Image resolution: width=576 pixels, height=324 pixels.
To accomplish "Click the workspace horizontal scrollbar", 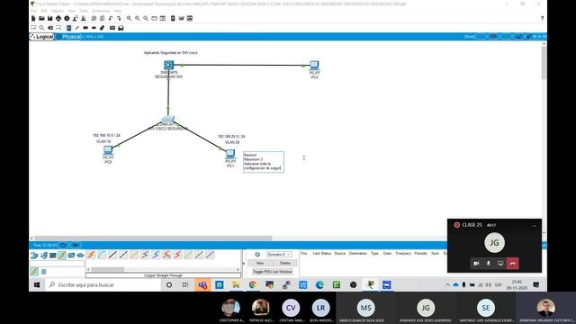I will click(153, 238).
